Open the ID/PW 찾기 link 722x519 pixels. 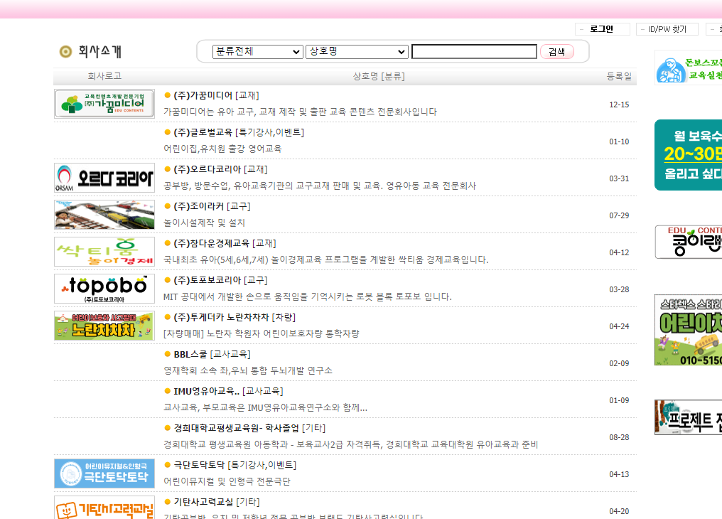click(x=667, y=29)
